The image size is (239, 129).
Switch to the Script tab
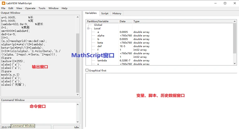coord(105,13)
